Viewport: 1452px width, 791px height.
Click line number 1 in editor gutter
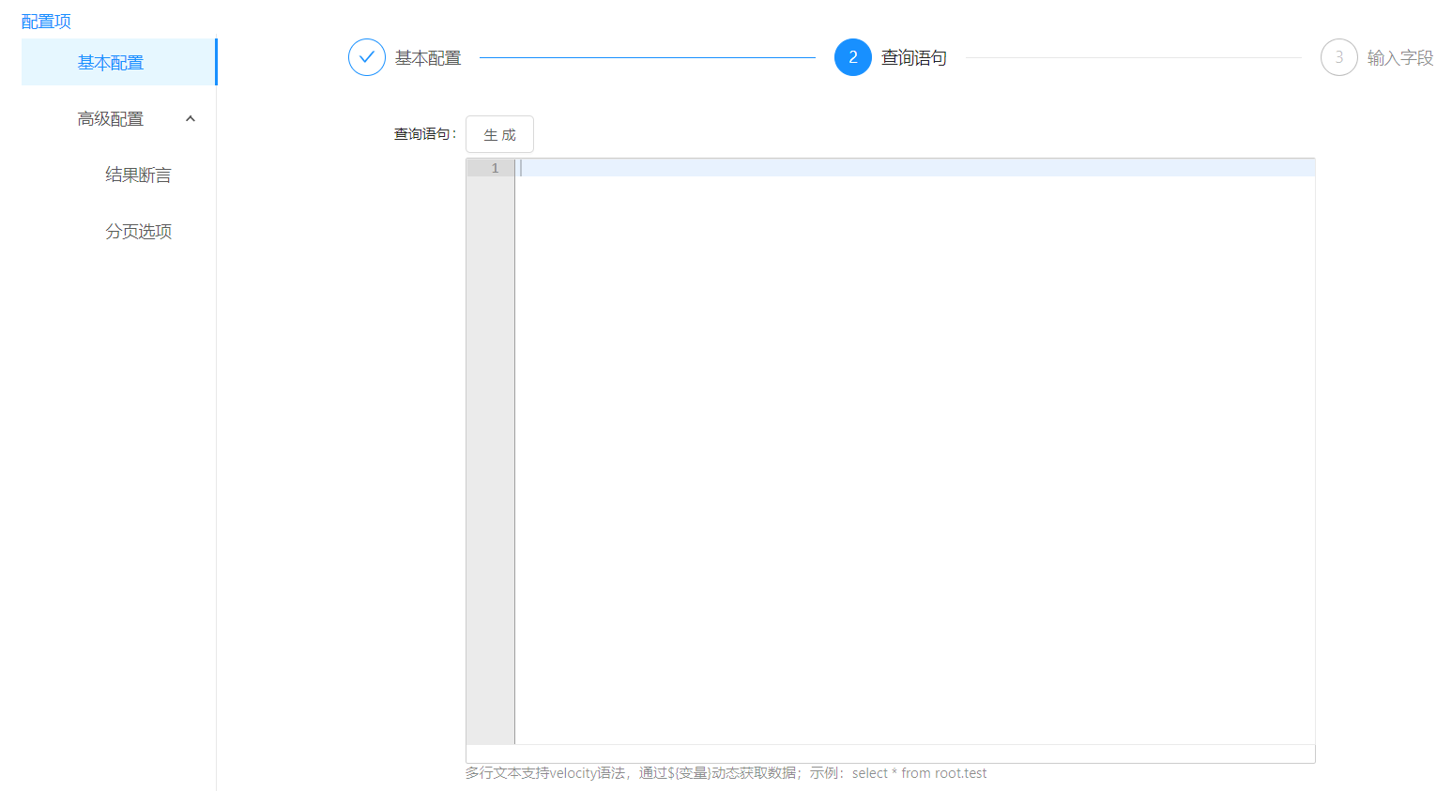click(x=495, y=169)
